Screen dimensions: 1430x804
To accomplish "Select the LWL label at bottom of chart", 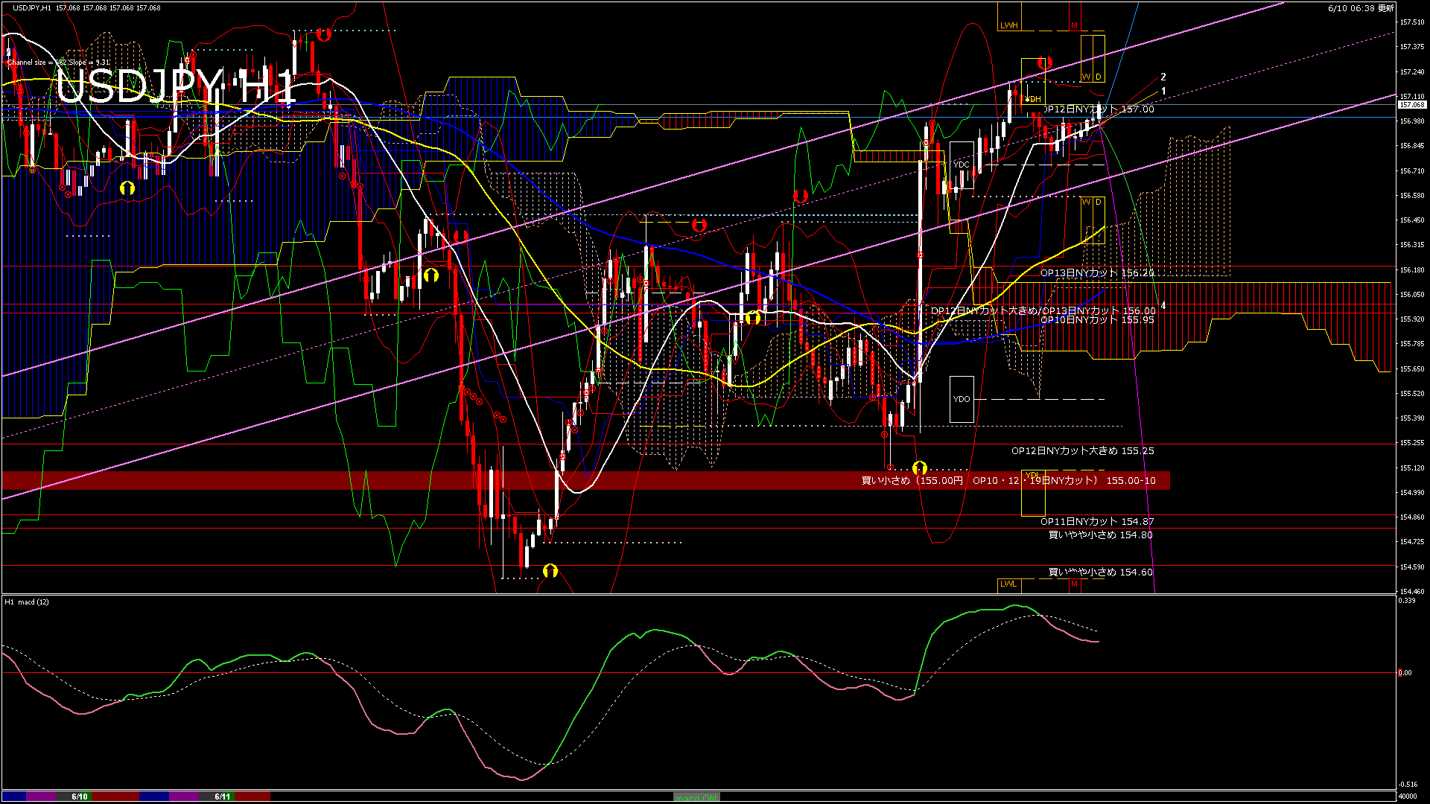I will (x=1008, y=584).
